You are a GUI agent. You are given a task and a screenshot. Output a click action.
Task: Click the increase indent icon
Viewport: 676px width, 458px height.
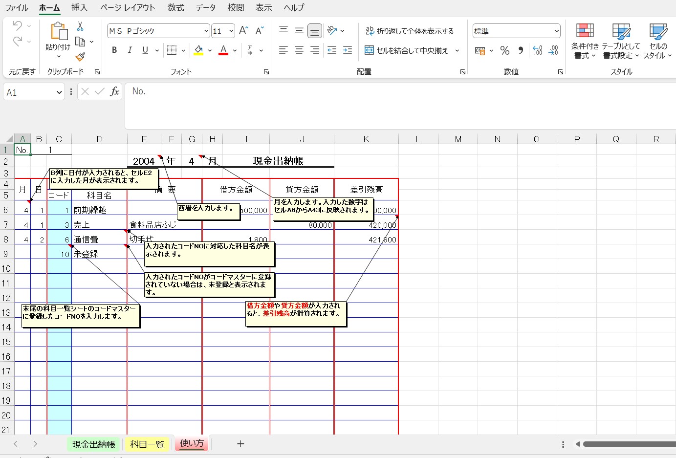click(x=348, y=50)
